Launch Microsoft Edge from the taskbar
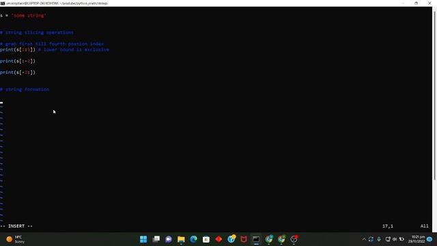The width and height of the screenshot is (437, 246). (193, 239)
